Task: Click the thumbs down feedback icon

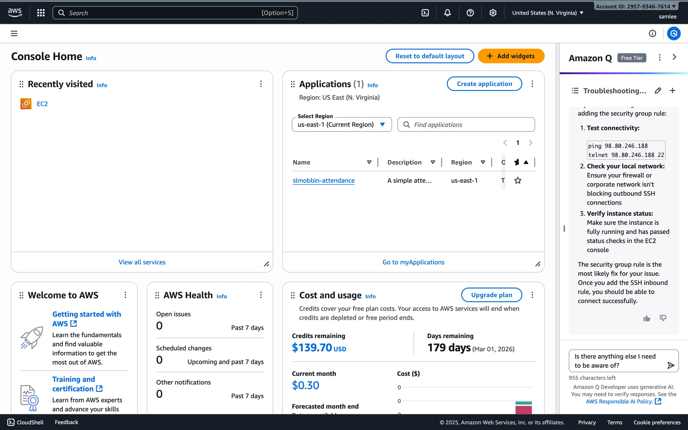Action: coord(663,318)
